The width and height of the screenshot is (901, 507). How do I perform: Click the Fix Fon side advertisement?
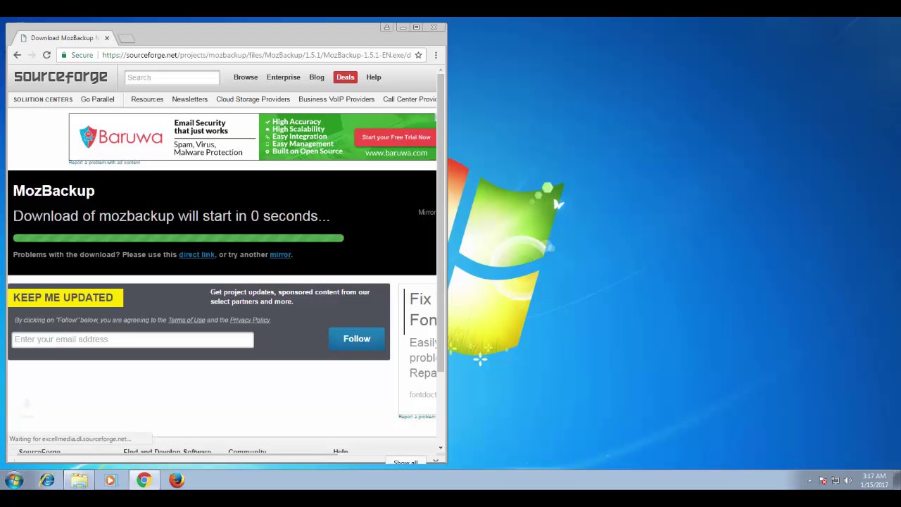(x=418, y=349)
